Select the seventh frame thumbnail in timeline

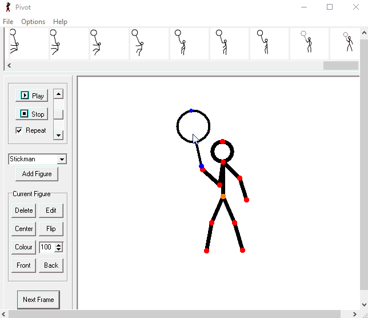click(269, 43)
